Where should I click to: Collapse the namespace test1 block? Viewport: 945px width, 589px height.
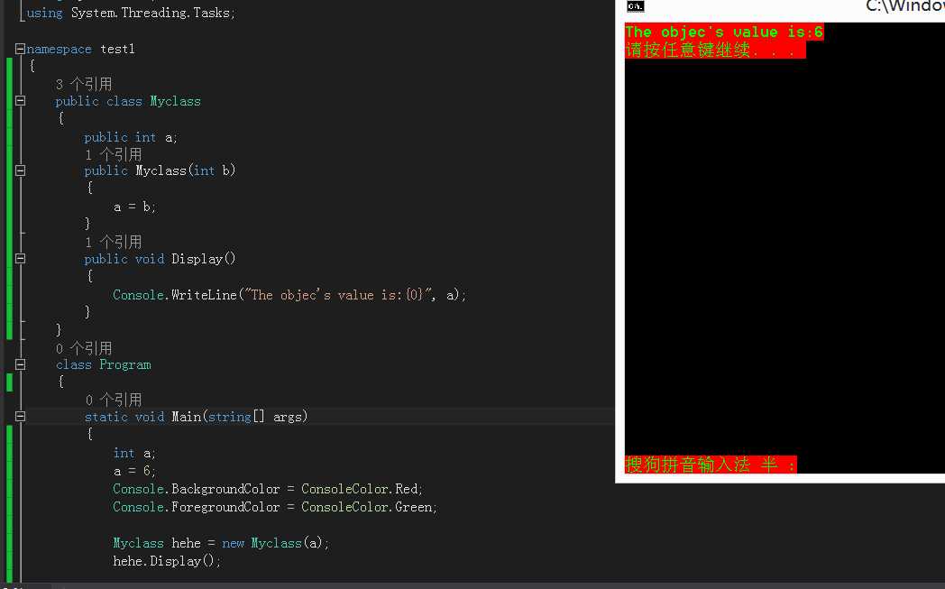coord(20,49)
